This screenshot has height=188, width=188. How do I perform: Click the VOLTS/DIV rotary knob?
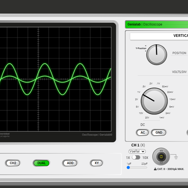point(154,101)
